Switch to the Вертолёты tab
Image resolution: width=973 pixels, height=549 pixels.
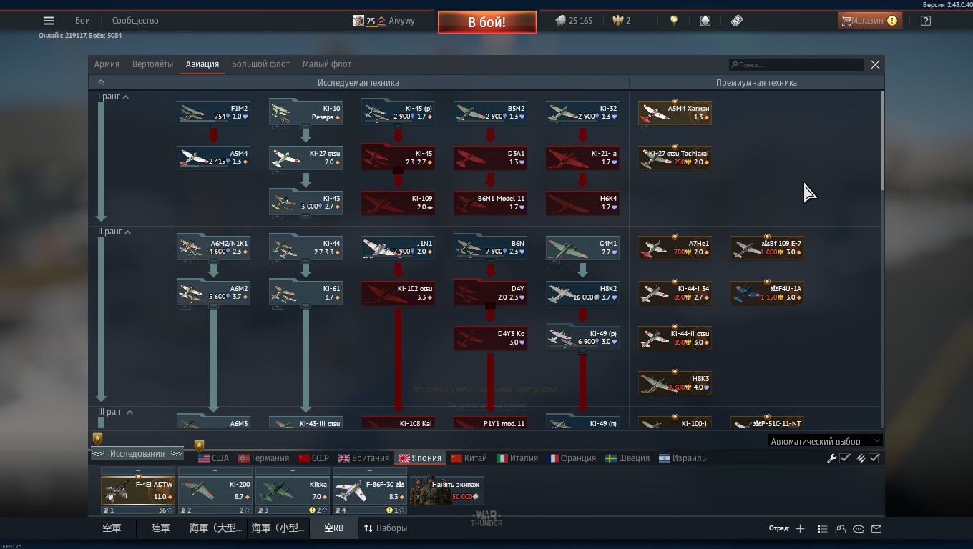pos(152,64)
